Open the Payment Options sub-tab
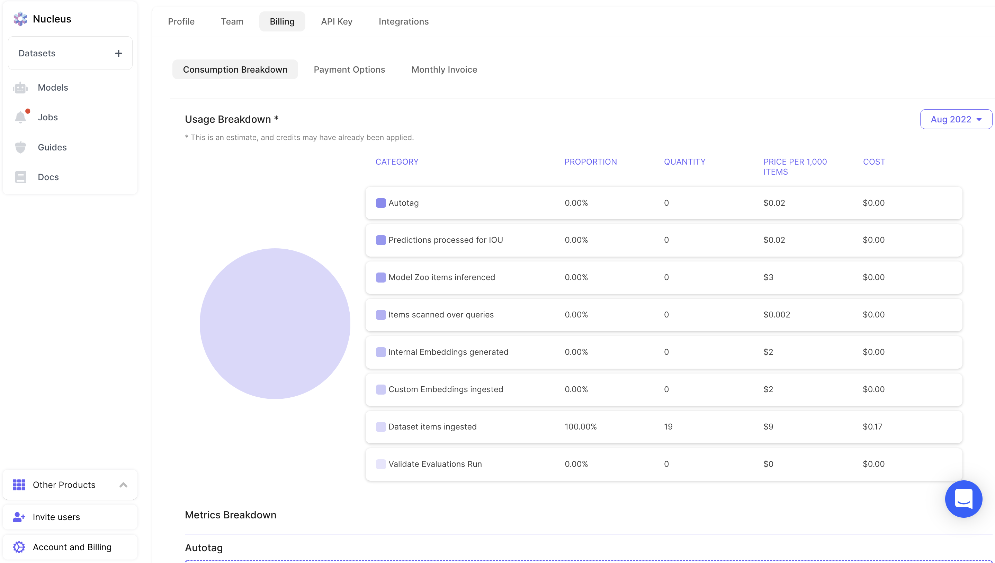Screen dimensions: 995x563 pos(349,70)
